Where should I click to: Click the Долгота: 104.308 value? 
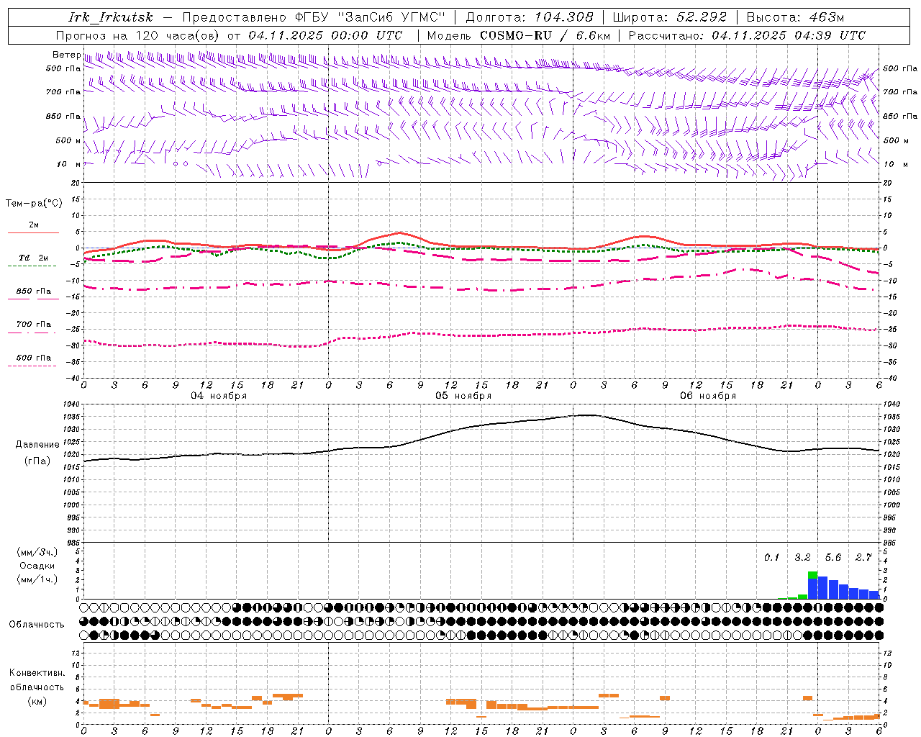coord(530,17)
